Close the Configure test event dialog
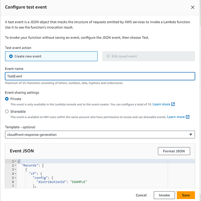201x201 pixels. click(x=193, y=7)
